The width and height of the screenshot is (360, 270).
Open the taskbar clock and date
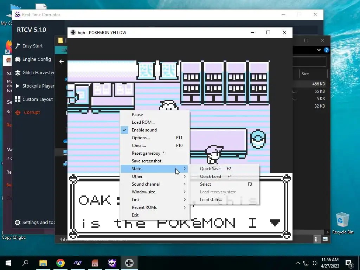click(330, 263)
